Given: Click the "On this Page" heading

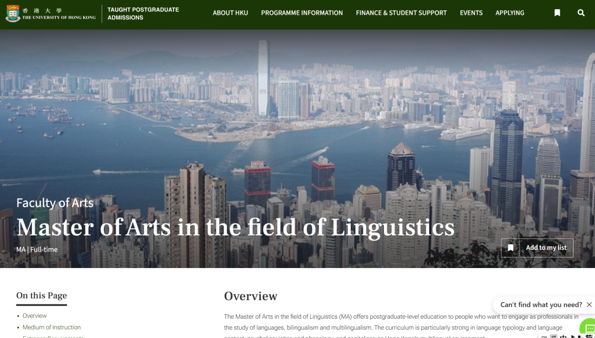Looking at the screenshot, I should click(41, 296).
